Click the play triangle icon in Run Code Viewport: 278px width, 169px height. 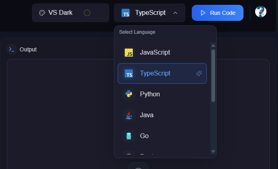tap(203, 13)
